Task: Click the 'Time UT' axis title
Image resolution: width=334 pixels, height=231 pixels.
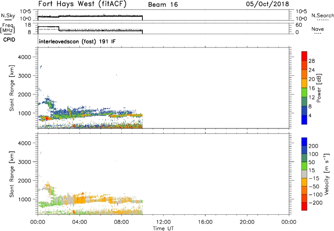Action: 163,228
